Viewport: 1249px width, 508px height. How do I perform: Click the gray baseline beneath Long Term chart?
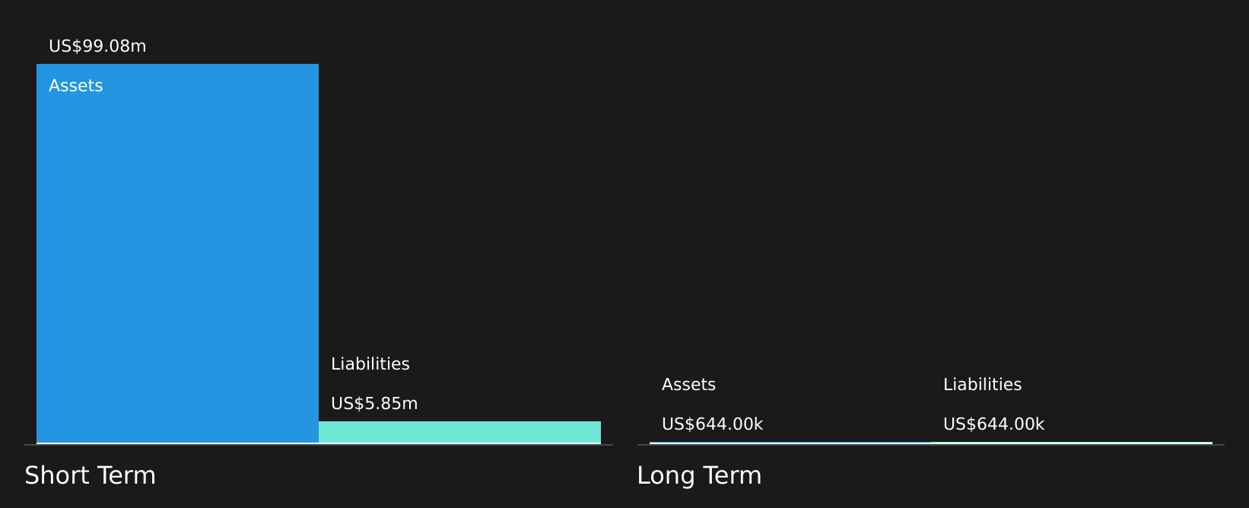pyautogui.click(x=930, y=445)
